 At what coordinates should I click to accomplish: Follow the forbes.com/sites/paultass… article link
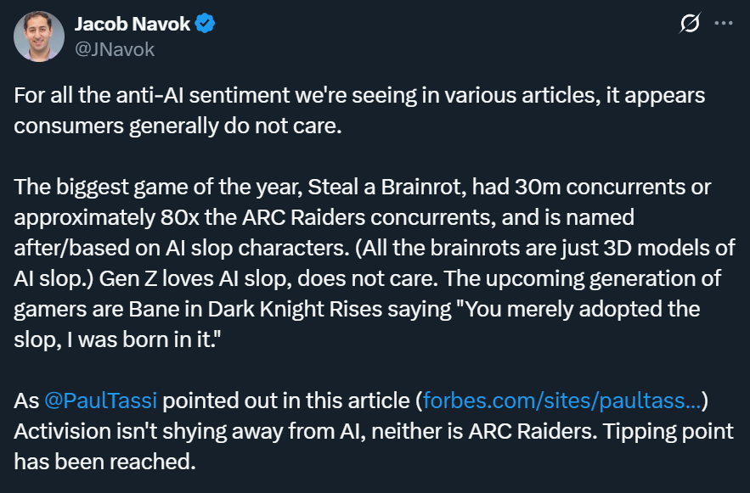coord(562,401)
